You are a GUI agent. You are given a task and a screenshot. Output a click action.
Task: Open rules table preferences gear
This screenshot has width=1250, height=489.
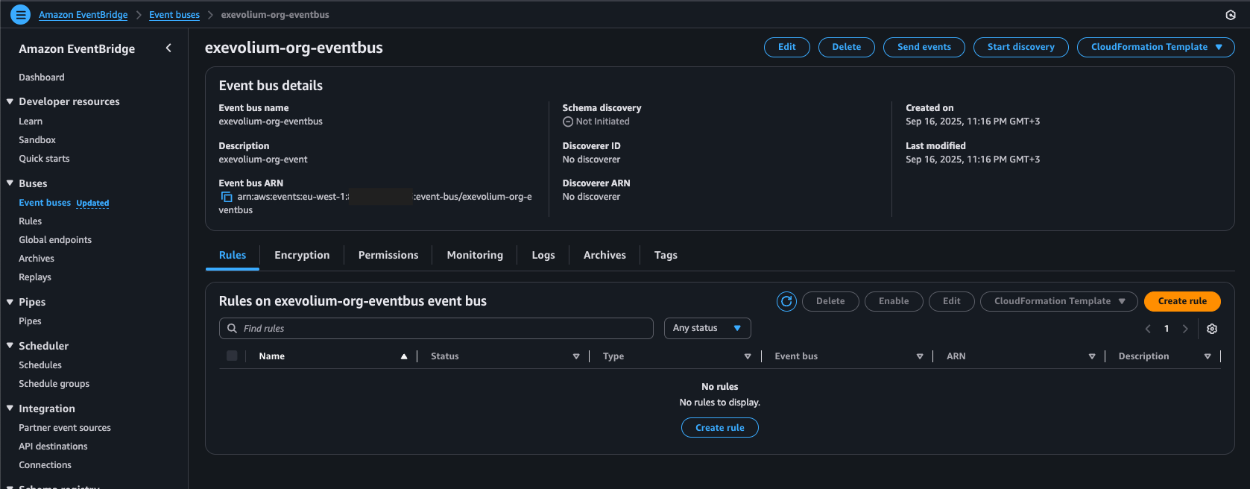coord(1212,329)
